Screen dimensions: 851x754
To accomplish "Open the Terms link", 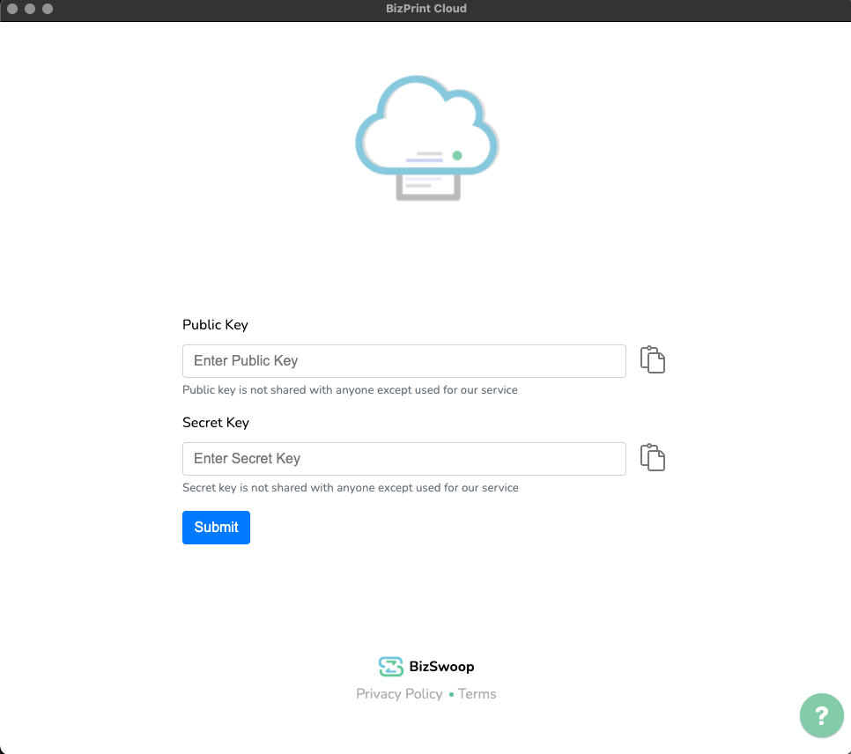I will click(x=477, y=694).
